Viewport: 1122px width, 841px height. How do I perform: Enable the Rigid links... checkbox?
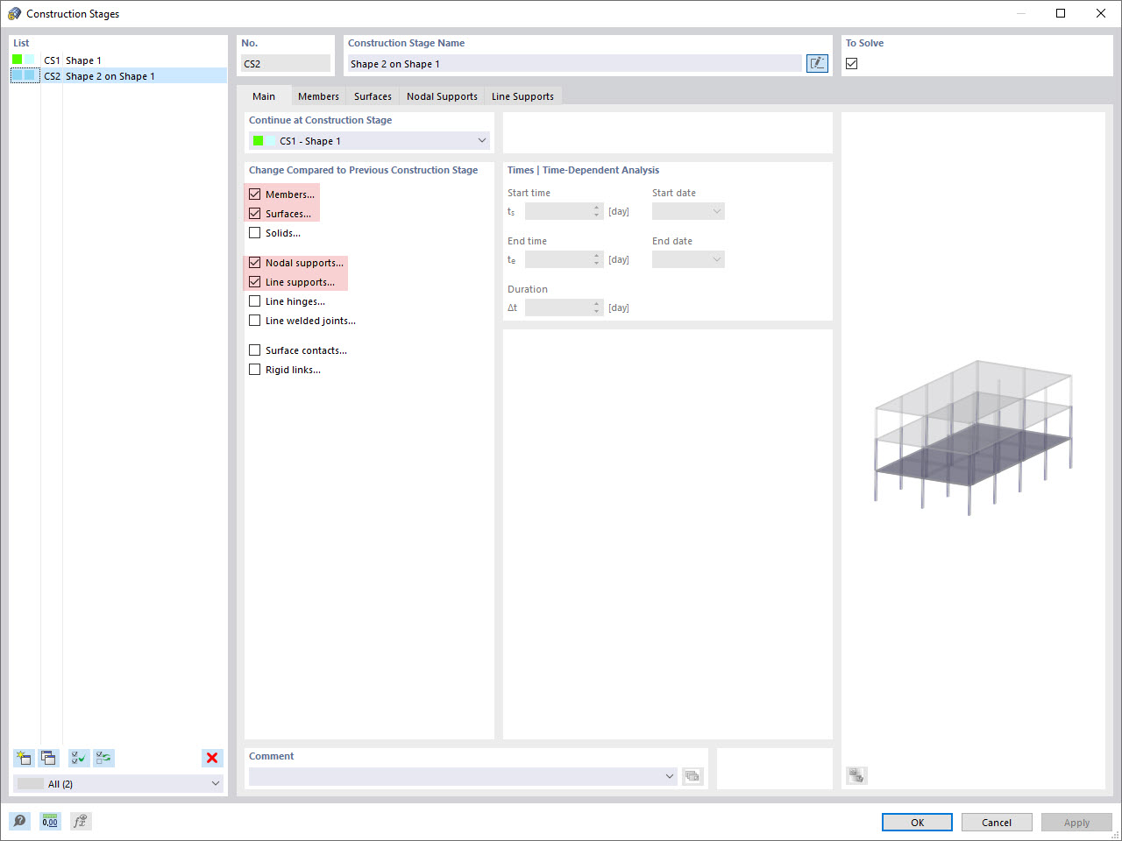(x=255, y=370)
